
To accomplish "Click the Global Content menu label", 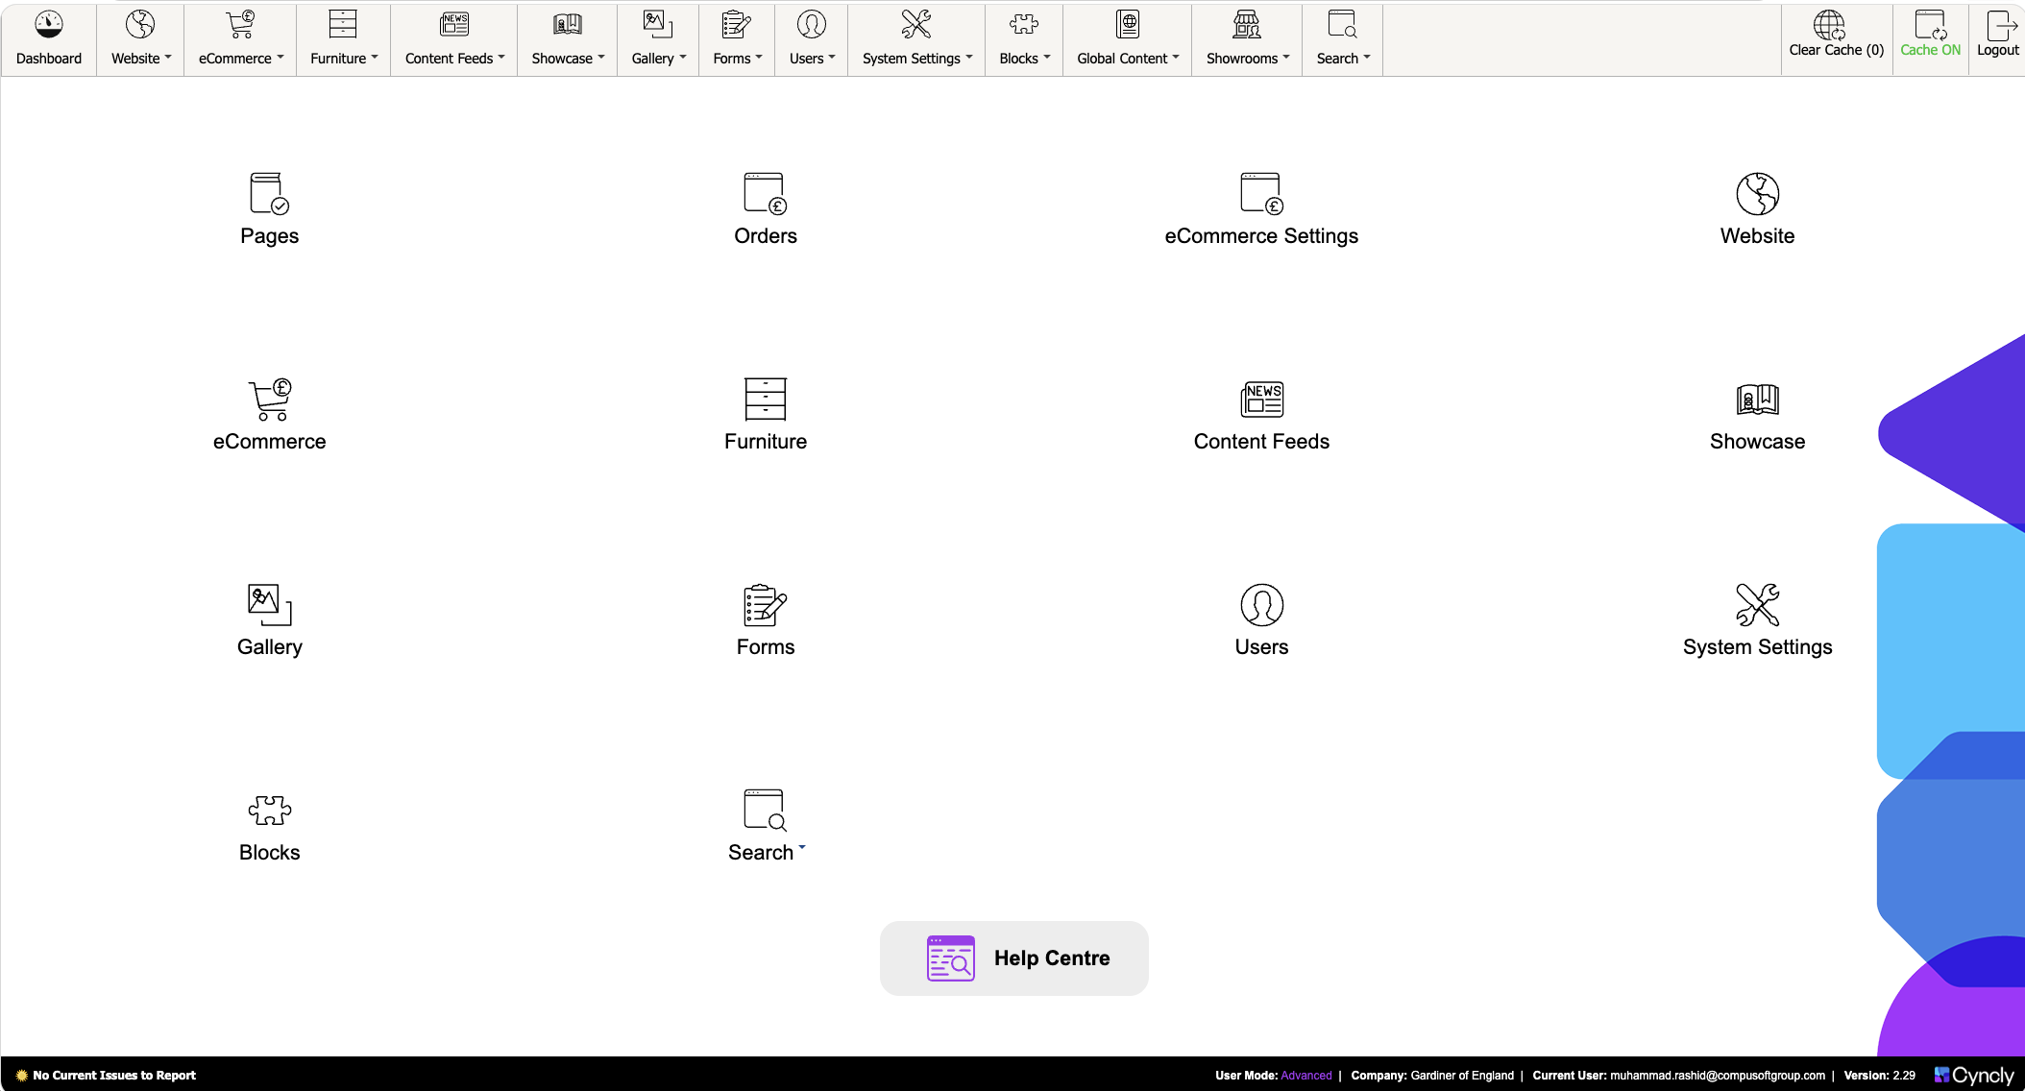I will tap(1122, 59).
